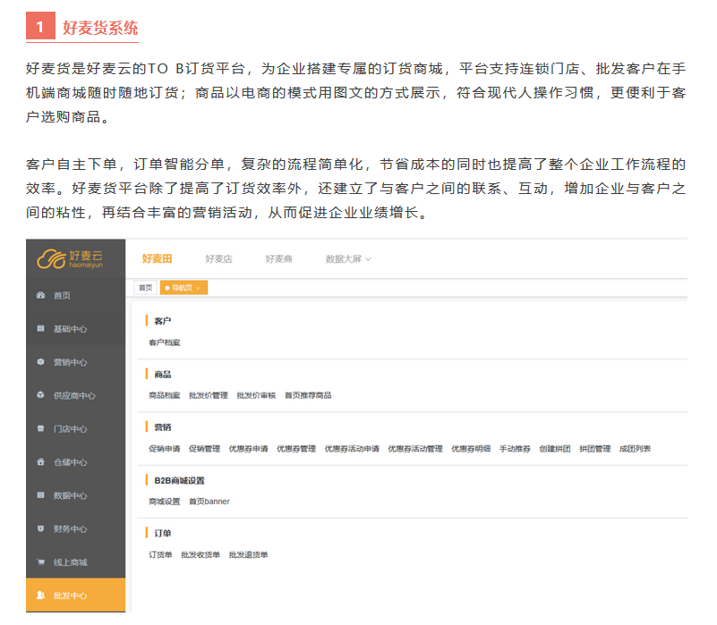Select the 首页 page tab
The image size is (717, 625).
(x=145, y=287)
